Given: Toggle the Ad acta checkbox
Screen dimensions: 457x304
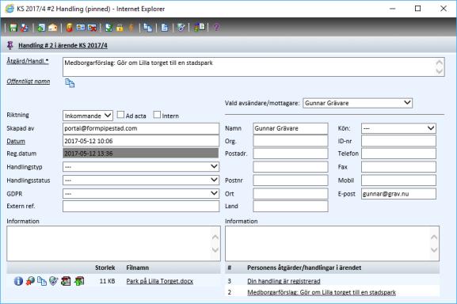Looking at the screenshot, I should coord(120,115).
